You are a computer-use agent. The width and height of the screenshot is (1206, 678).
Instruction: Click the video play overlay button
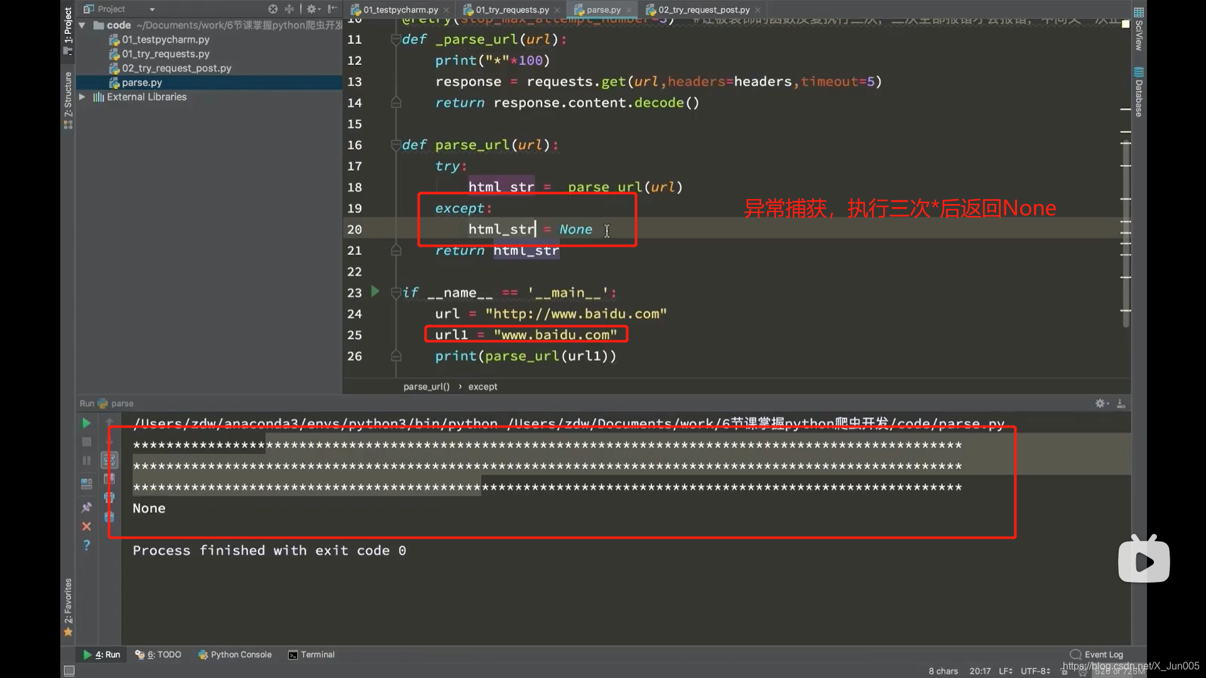coord(1144,561)
